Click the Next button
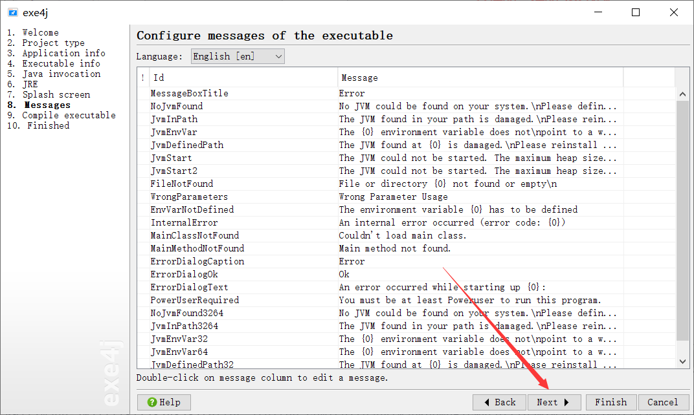694x415 pixels. tap(554, 402)
